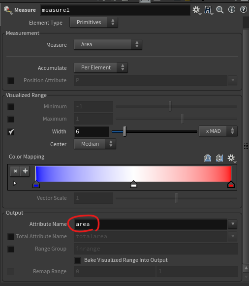The width and height of the screenshot is (249, 286).
Task: Enable the Position Attribute checkbox
Action: [11, 81]
